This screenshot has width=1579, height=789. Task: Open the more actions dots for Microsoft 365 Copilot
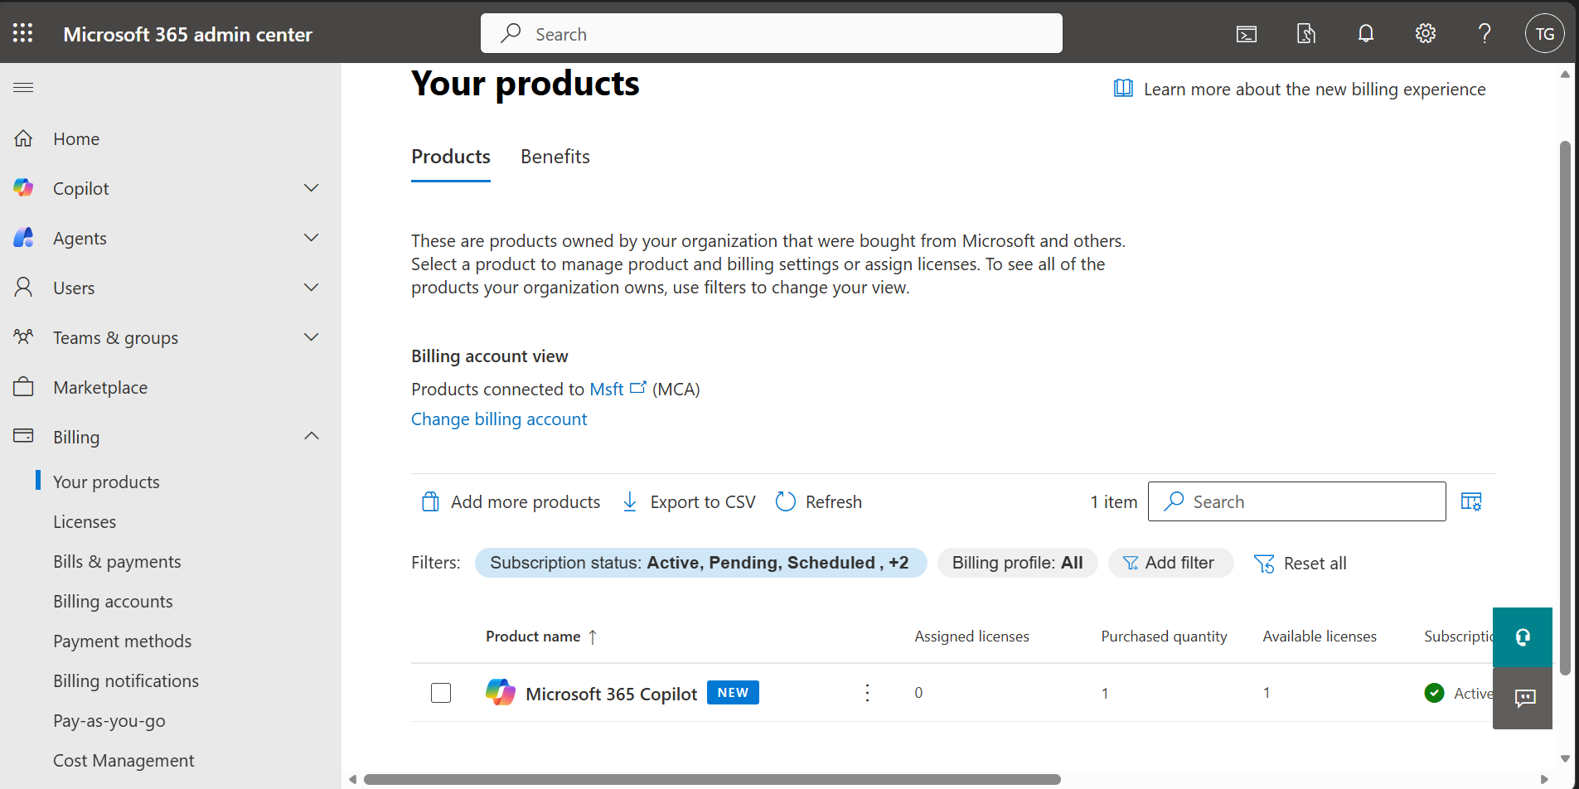point(867,693)
